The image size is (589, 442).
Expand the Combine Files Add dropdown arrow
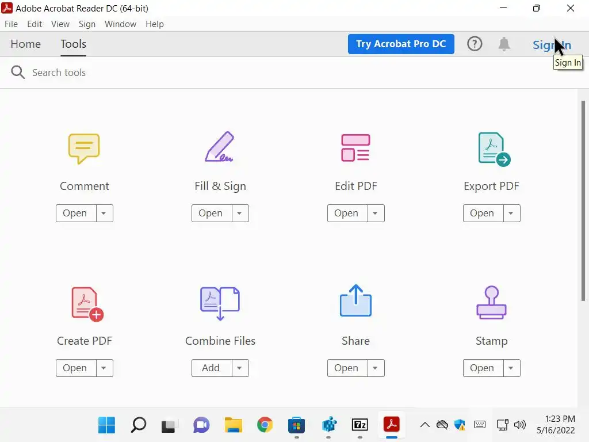[240, 368]
